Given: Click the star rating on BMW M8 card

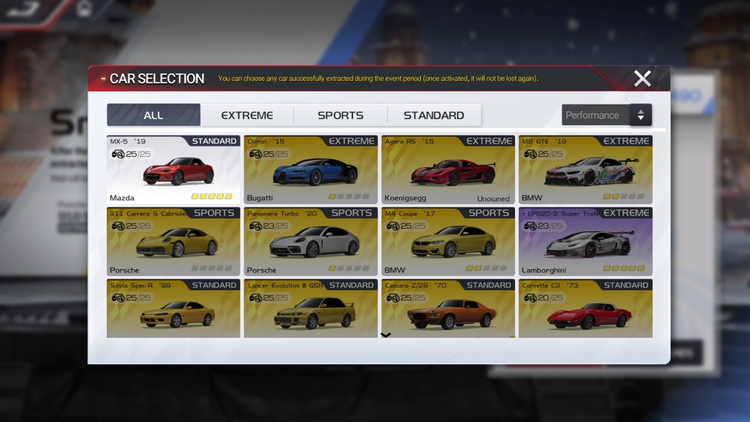Looking at the screenshot, I should coord(624,196).
